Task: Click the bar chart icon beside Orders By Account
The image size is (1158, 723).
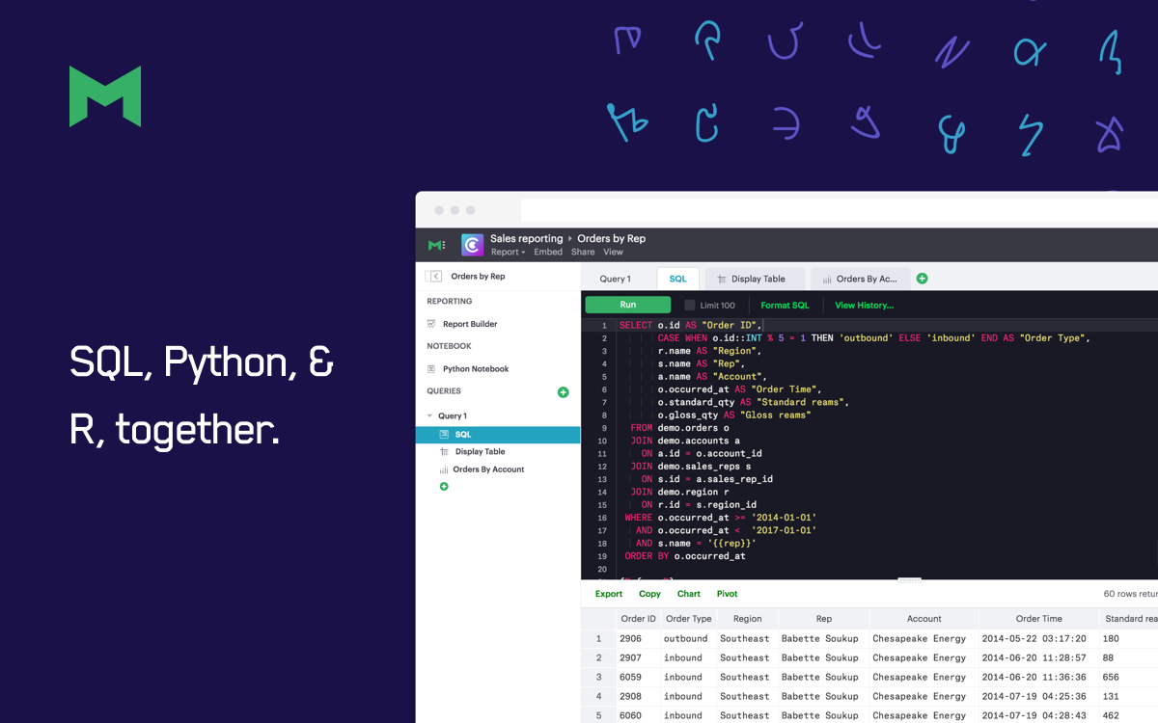Action: point(444,469)
